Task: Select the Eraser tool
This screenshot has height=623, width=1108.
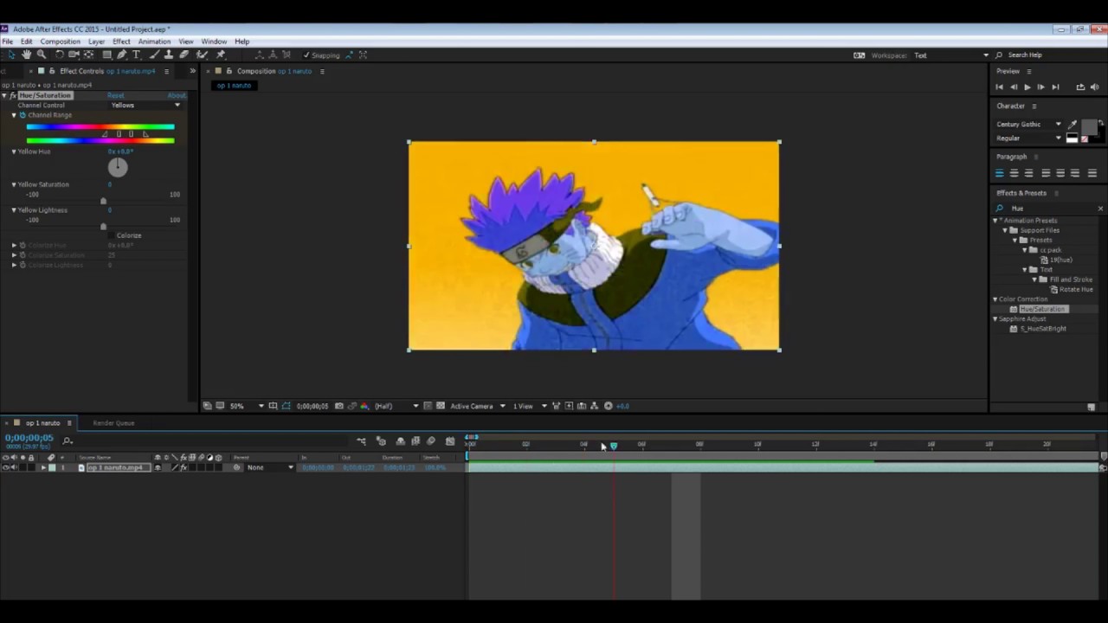Action: (x=184, y=55)
